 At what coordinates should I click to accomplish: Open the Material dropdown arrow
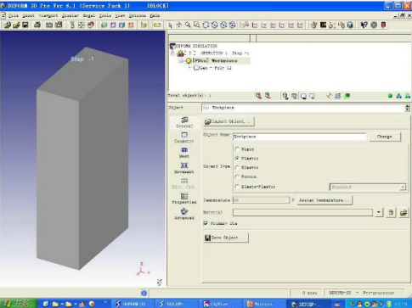(x=379, y=212)
